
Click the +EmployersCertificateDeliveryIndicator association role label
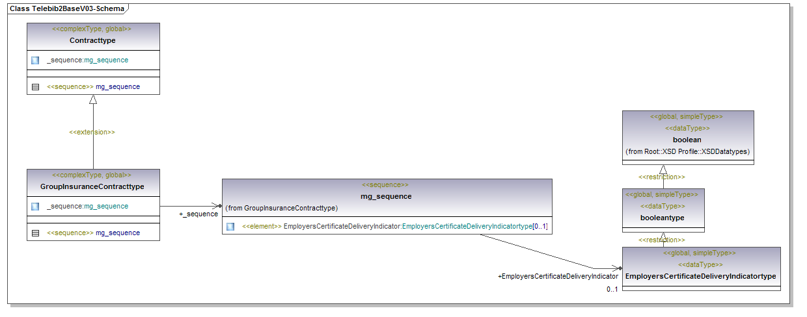(x=558, y=276)
